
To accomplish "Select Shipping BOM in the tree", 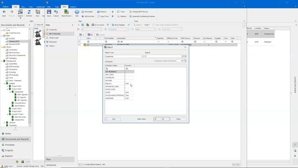I will pyautogui.click(x=14, y=42).
